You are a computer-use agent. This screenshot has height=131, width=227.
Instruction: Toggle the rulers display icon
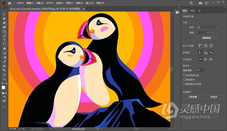[x=200, y=46]
